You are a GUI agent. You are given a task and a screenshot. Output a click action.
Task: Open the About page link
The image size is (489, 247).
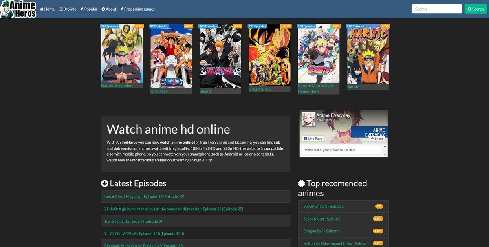click(109, 9)
